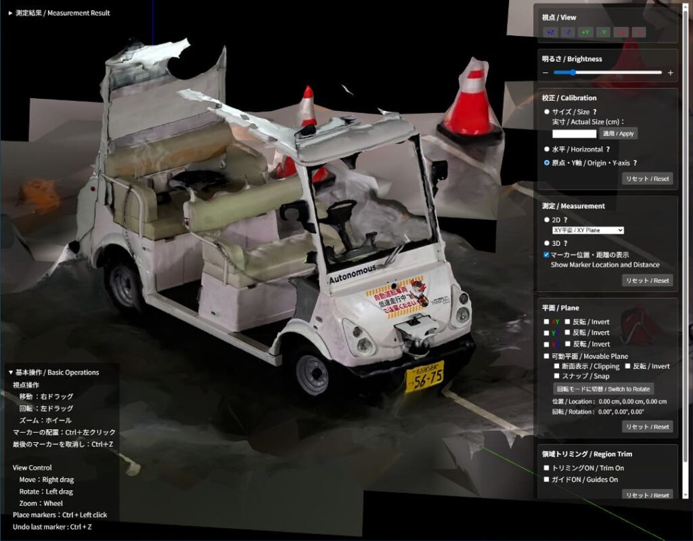Set view to -Y axis
Image resolution: width=693 pixels, height=541 pixels.
604,33
